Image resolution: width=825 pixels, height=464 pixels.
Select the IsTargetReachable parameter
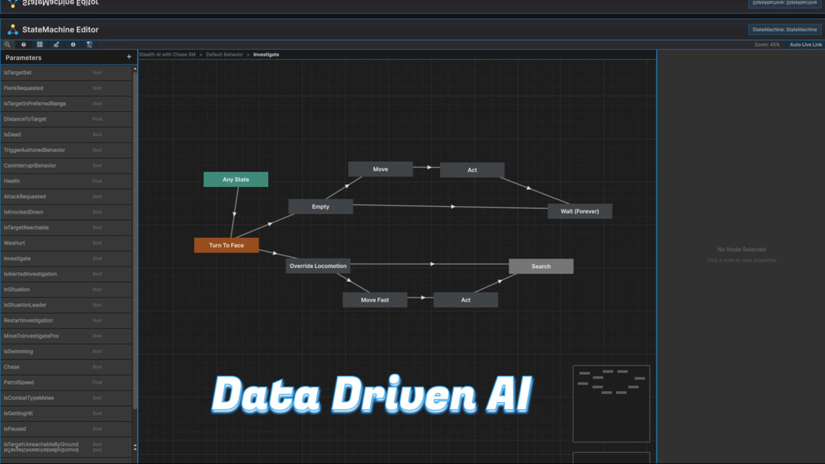[x=66, y=228]
